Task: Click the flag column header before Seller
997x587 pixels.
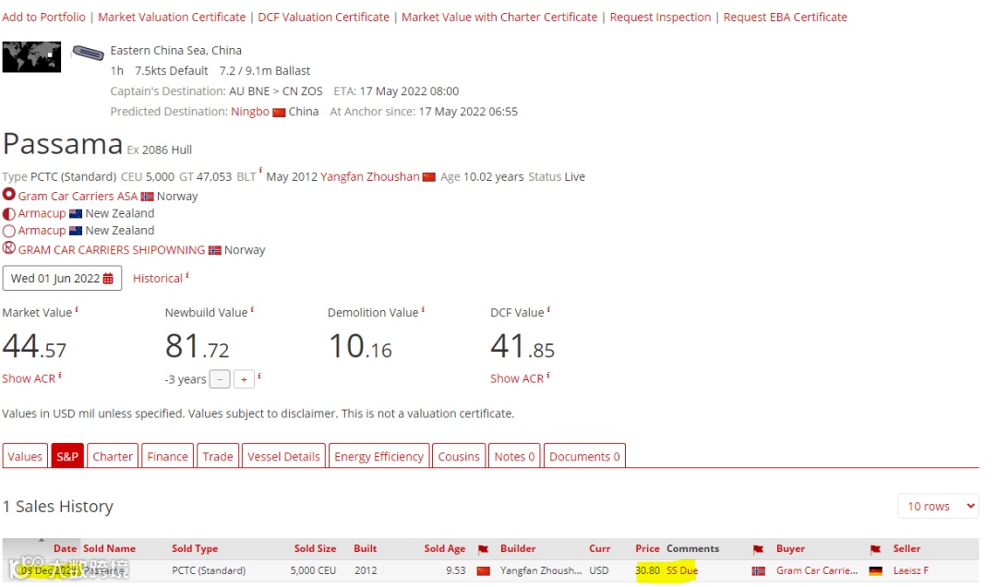Action: (875, 549)
